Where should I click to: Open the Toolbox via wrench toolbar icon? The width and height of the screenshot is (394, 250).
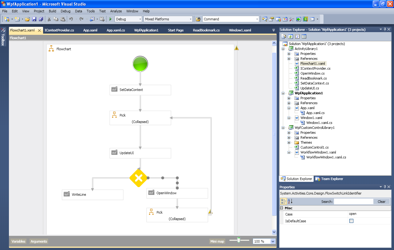[x=292, y=19]
